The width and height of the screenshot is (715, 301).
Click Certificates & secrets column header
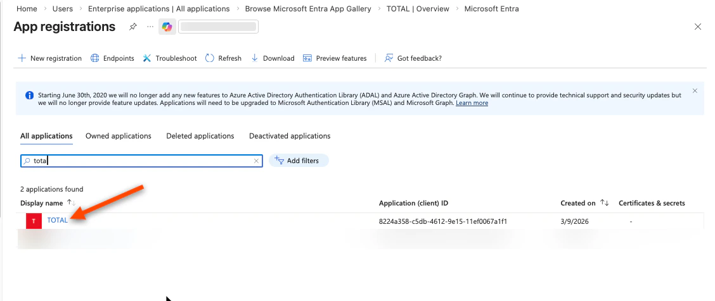652,203
